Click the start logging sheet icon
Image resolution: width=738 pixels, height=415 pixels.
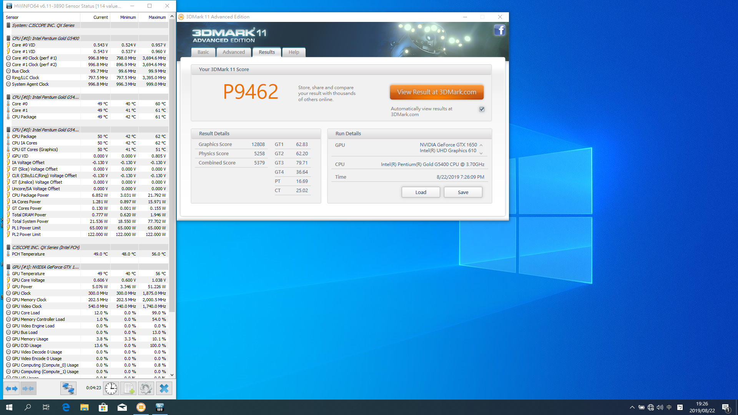click(x=129, y=388)
